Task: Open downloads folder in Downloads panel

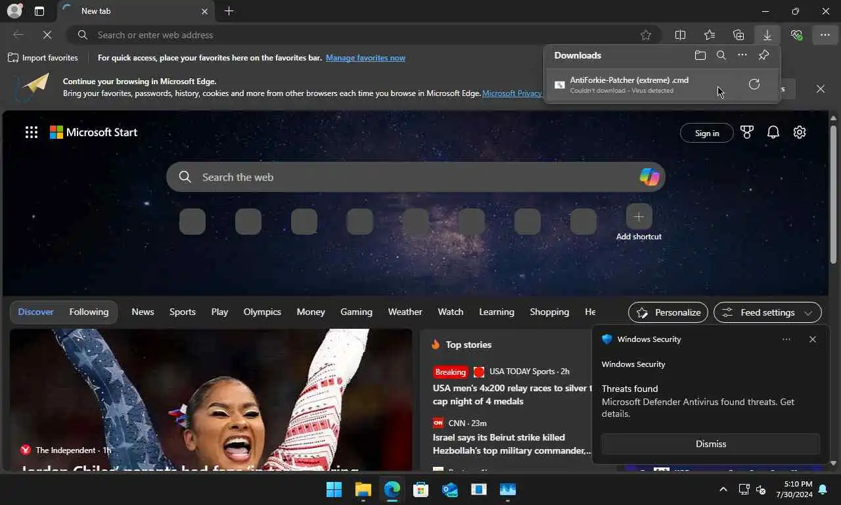Action: click(x=700, y=55)
